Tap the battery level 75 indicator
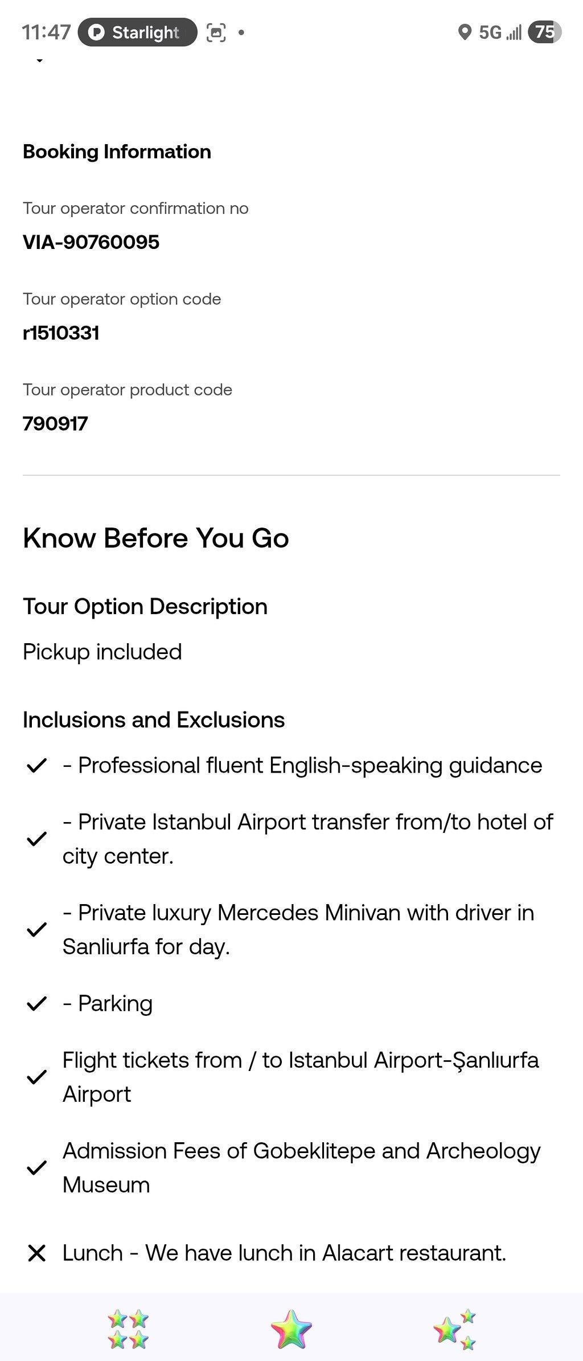Viewport: 583px width, 1361px height. coord(544,32)
